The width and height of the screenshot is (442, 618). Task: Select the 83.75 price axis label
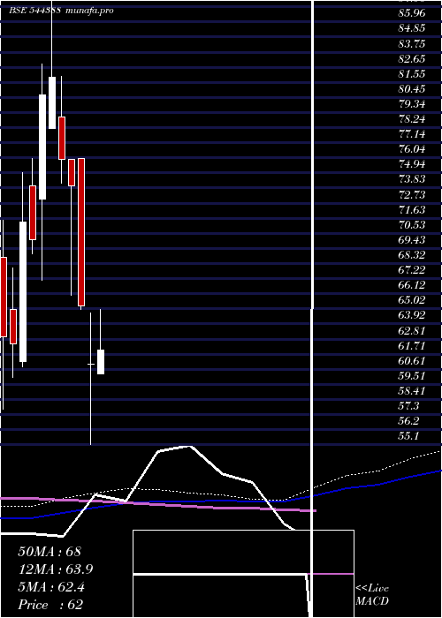tap(412, 43)
